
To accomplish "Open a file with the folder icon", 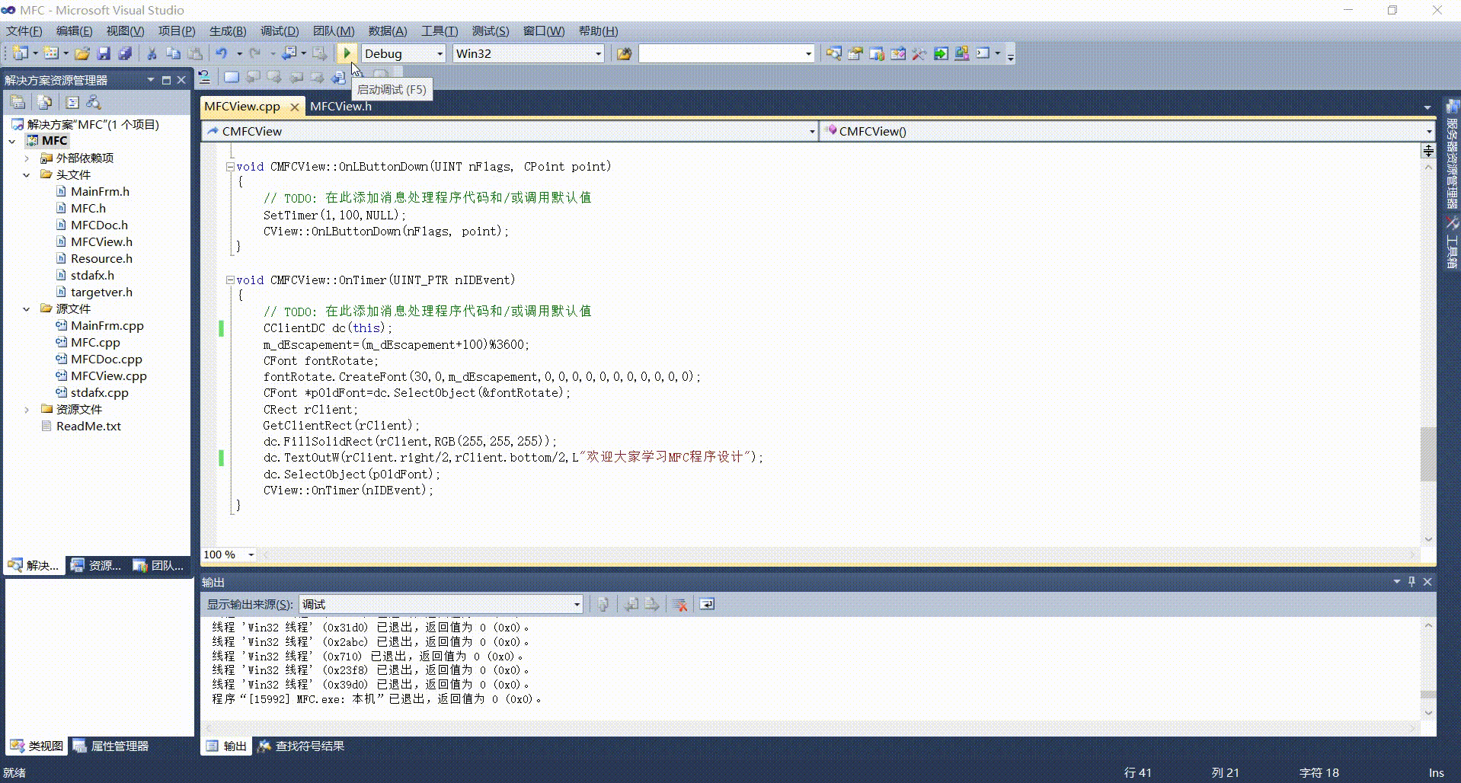I will pyautogui.click(x=82, y=53).
